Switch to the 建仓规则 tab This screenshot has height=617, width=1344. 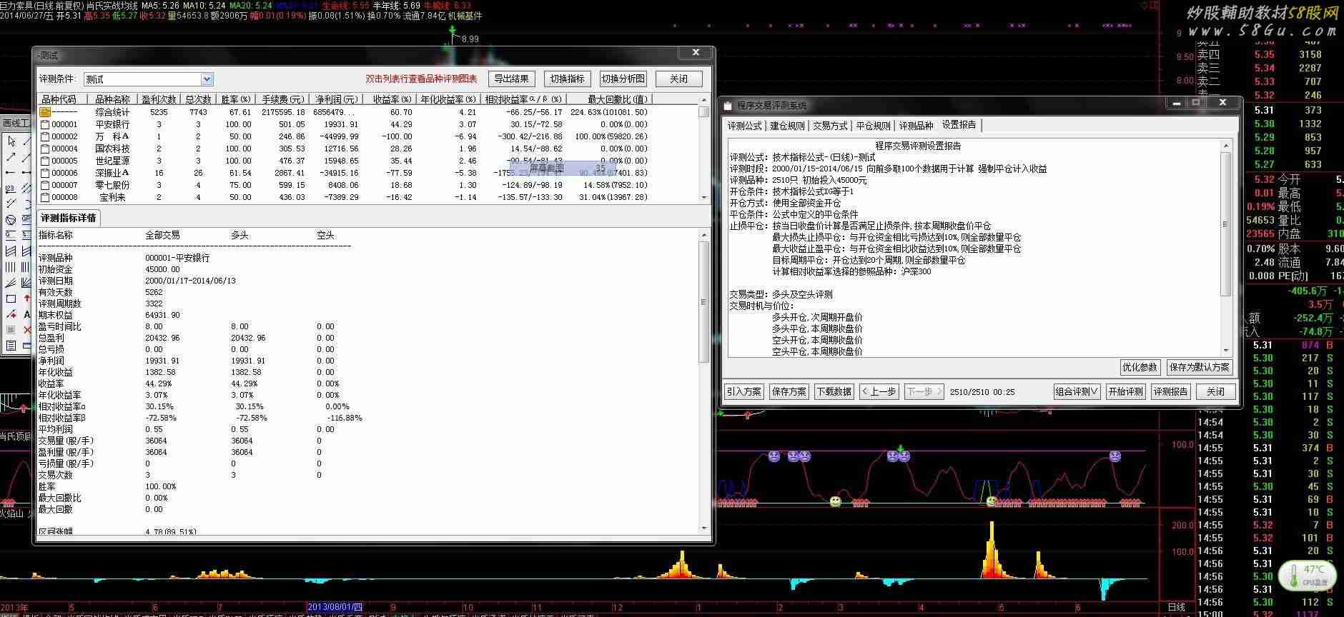tap(787, 126)
